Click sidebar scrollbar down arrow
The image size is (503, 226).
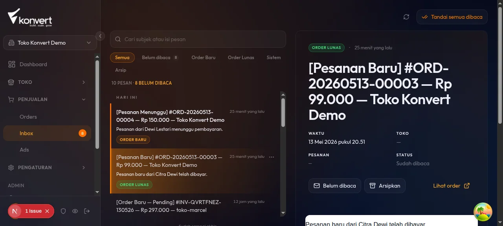coord(97,192)
